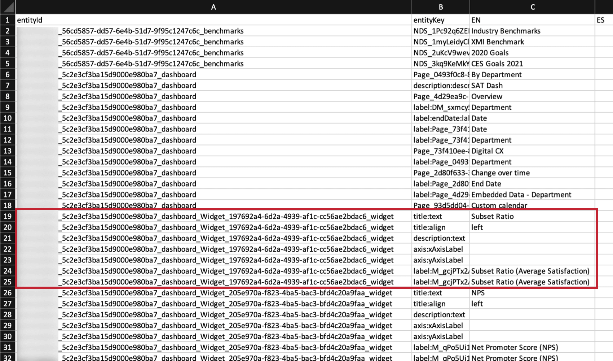Select the cell containing Industry Benchmarks
This screenshot has width=613, height=361.
pos(506,31)
